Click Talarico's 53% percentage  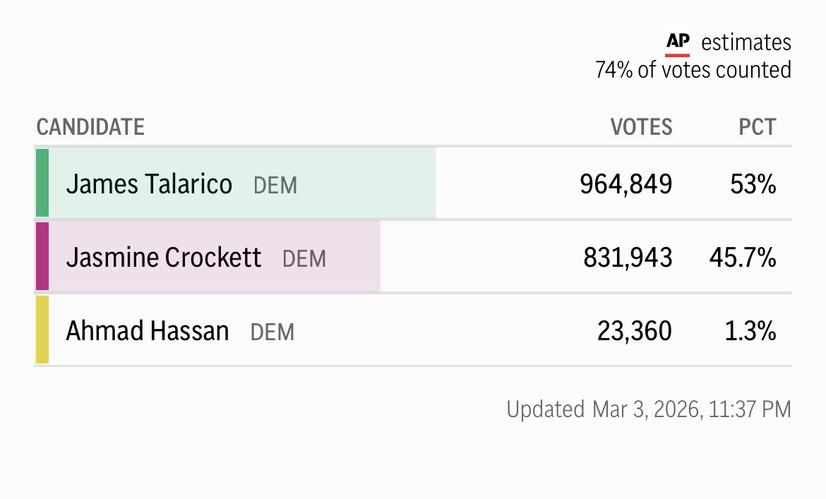753,184
